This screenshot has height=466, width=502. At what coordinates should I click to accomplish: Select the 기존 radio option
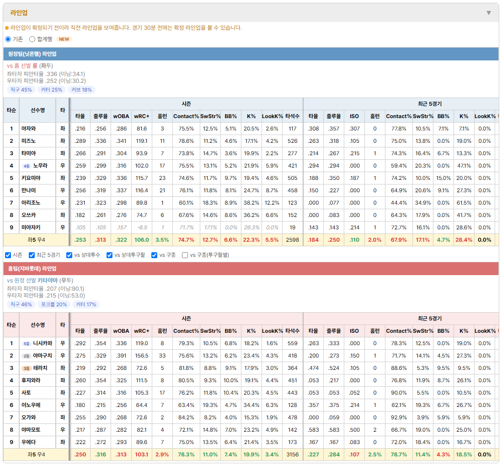pos(8,39)
